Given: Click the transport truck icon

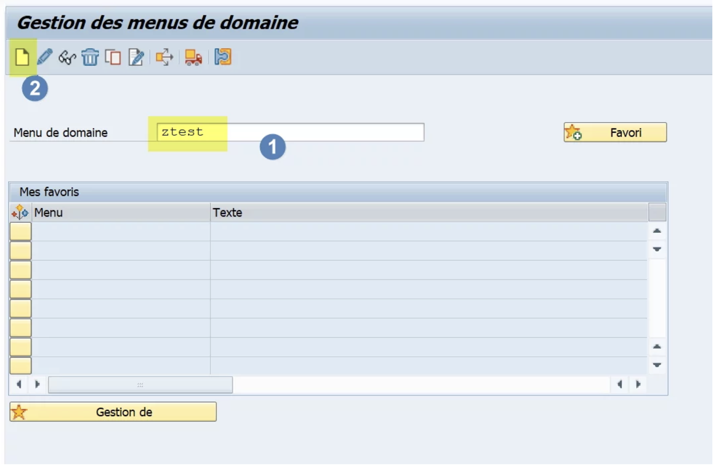Looking at the screenshot, I should click(192, 57).
